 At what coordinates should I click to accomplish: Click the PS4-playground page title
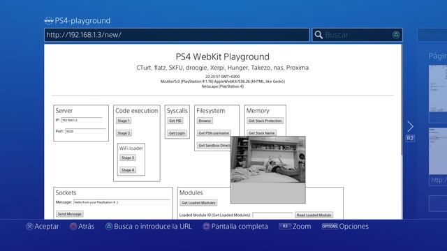pos(82,20)
